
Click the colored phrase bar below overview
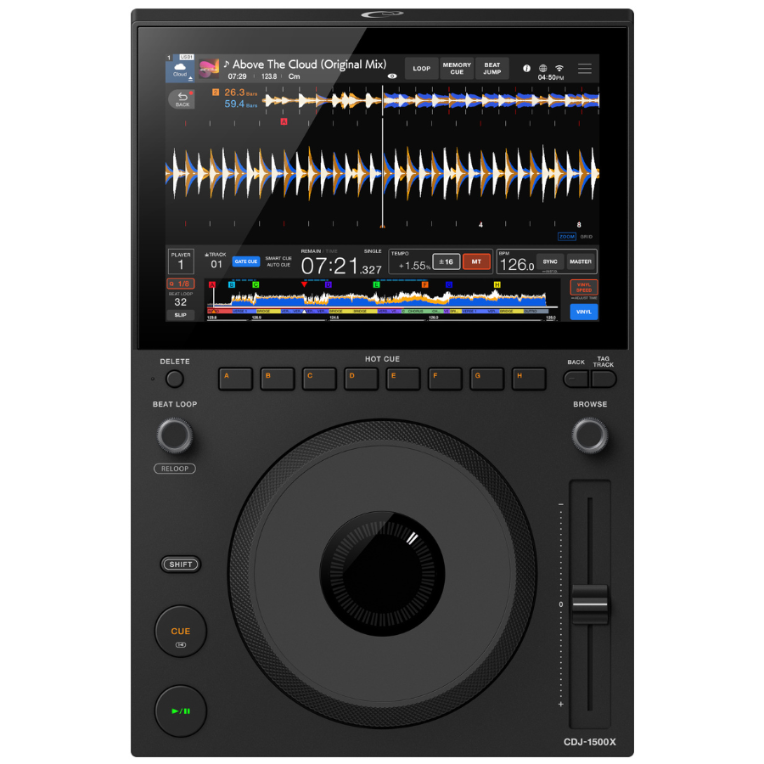pyautogui.click(x=378, y=311)
